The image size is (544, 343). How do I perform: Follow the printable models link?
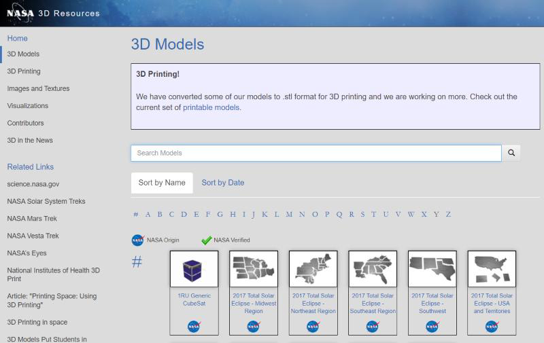coord(211,107)
